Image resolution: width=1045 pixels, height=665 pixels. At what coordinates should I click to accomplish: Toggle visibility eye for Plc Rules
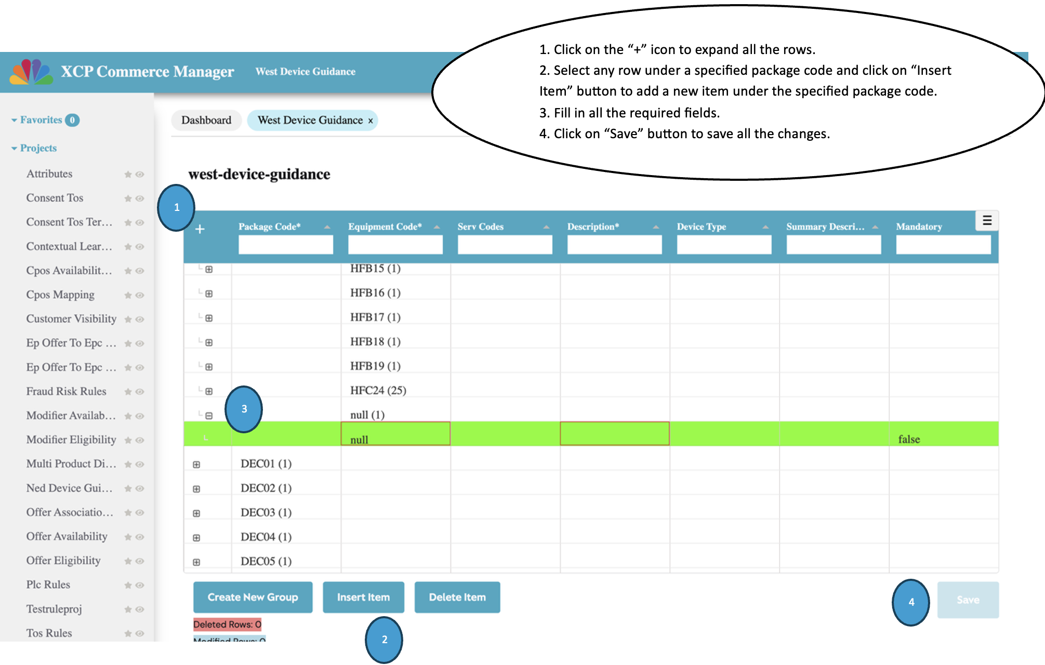[140, 585]
